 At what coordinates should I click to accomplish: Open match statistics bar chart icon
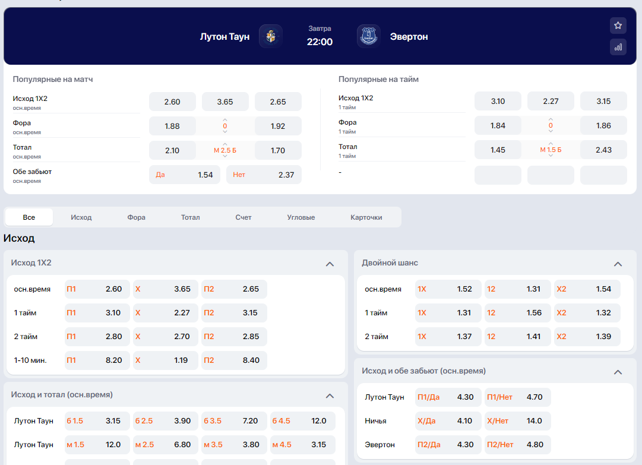[618, 47]
